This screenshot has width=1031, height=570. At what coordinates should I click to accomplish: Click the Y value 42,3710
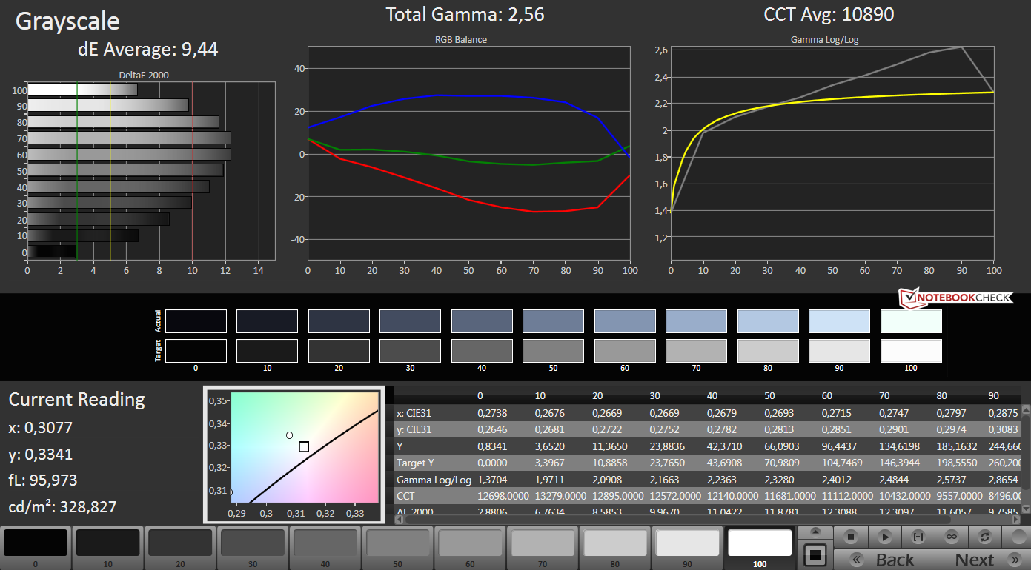(726, 446)
